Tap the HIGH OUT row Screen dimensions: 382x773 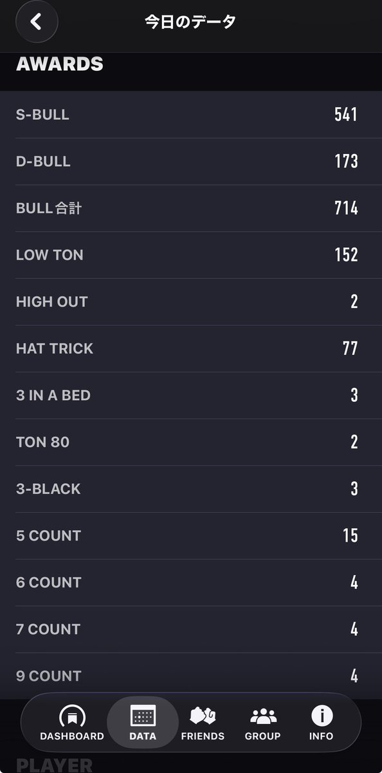(187, 301)
